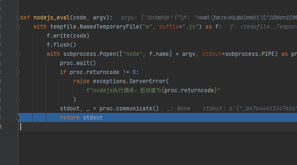
Task: Click the inline f: tempfile debug hint
Action: click(x=263, y=27)
